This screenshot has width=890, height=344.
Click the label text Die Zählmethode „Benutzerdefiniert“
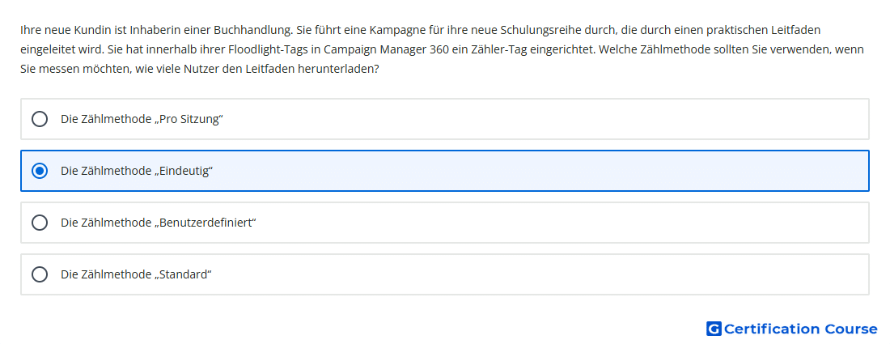pos(159,223)
